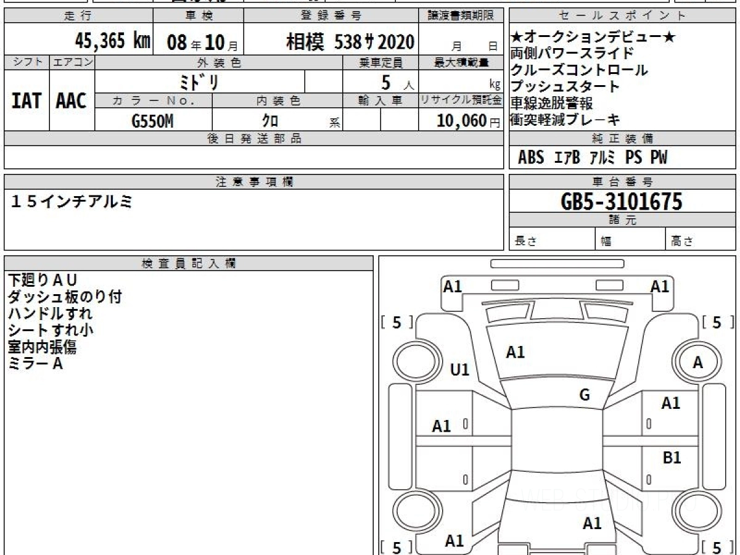Click the 輸入車 header

coord(380,101)
